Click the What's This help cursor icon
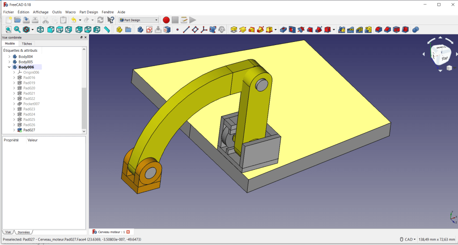The height and width of the screenshot is (245, 458). (x=110, y=20)
